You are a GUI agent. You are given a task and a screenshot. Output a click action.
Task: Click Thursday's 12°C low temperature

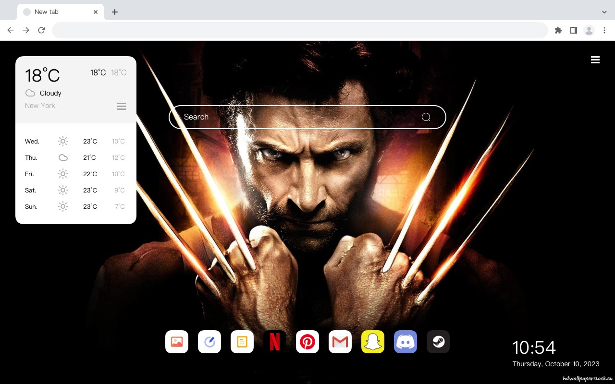118,157
